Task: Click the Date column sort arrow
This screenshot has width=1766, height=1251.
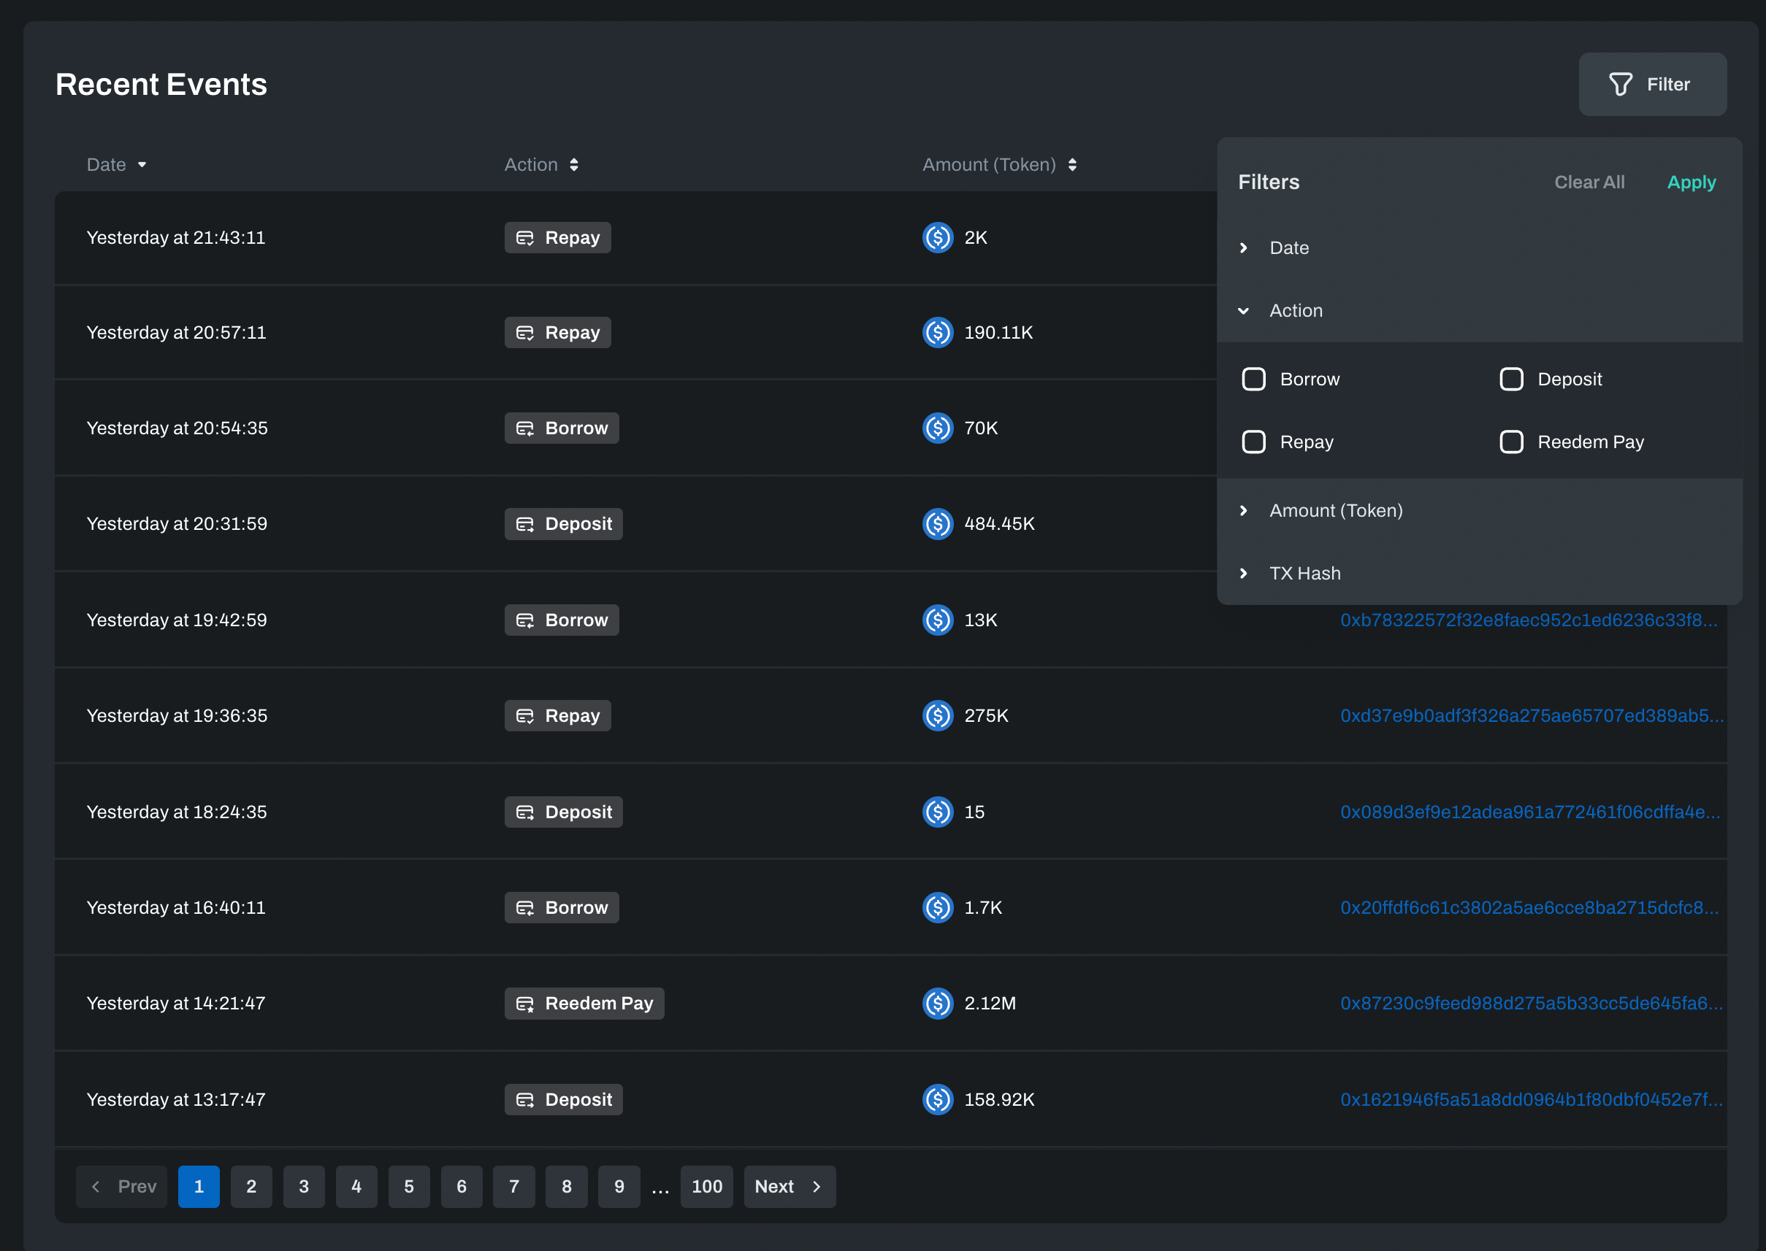Action: click(x=142, y=165)
